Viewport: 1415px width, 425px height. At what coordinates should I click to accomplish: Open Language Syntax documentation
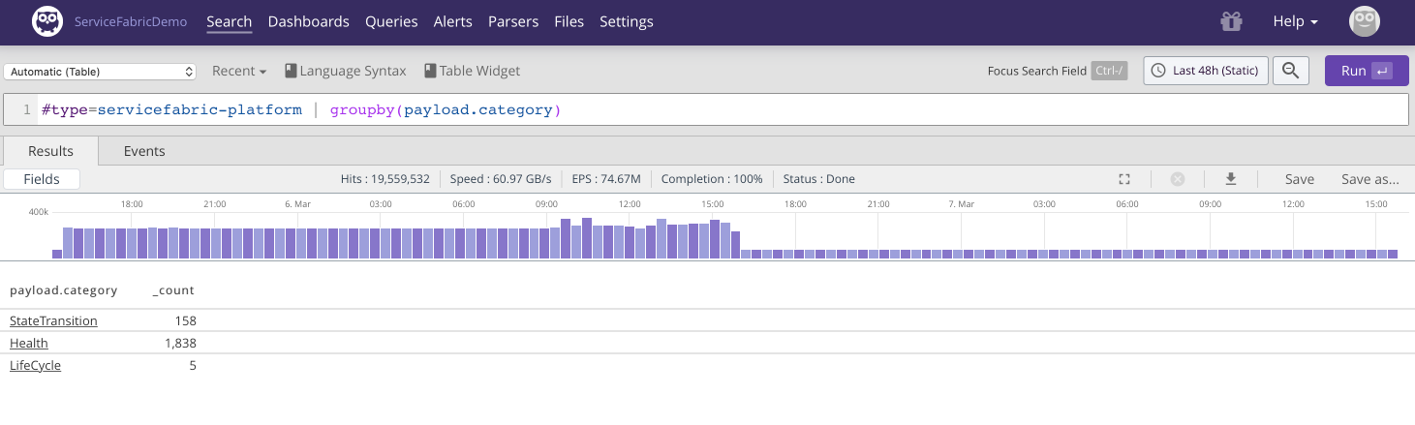tap(346, 71)
